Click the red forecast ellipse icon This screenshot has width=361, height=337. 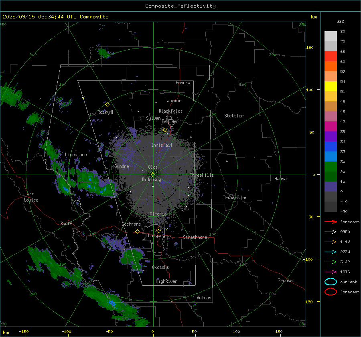point(331,292)
